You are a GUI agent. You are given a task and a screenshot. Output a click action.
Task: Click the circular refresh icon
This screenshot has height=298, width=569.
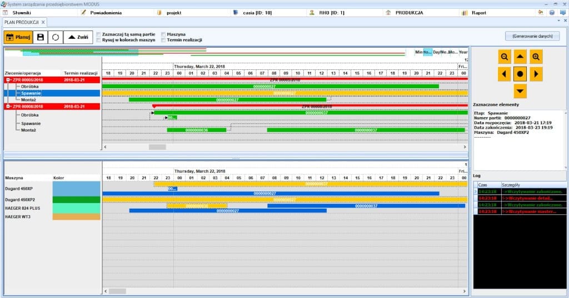pos(56,37)
